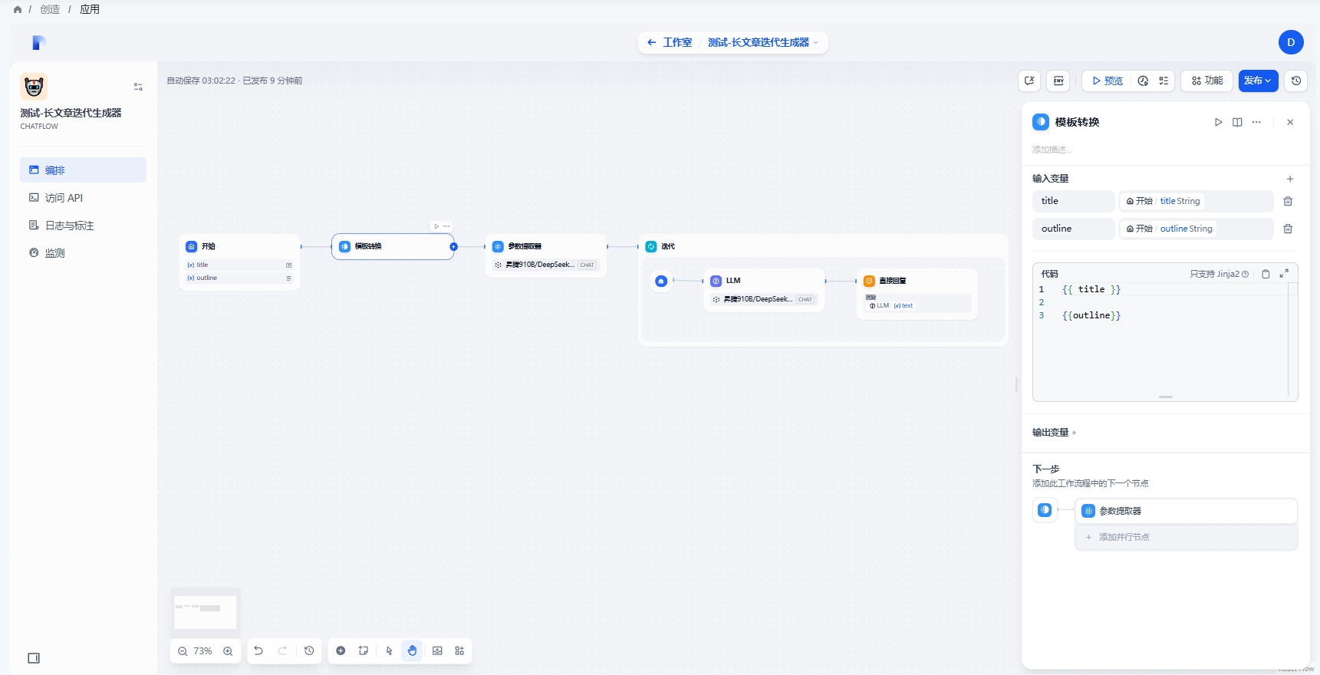Add a note to the canvas
Screen dimensions: 1320x675
pyautogui.click(x=364, y=650)
